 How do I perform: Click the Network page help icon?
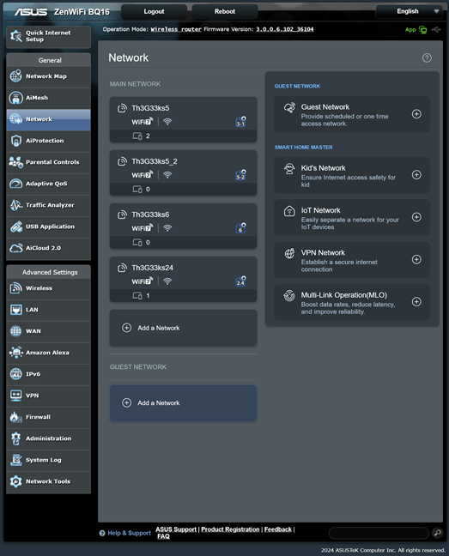(427, 57)
